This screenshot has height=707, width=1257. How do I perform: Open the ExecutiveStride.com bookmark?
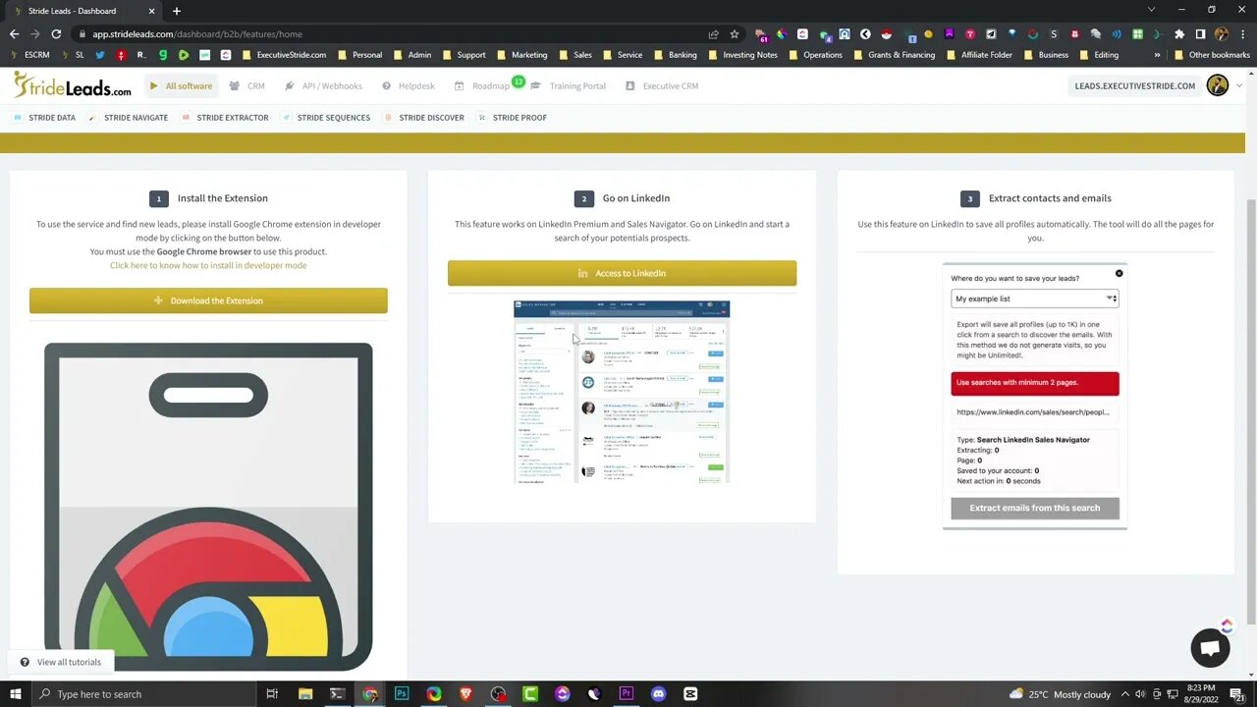click(284, 55)
